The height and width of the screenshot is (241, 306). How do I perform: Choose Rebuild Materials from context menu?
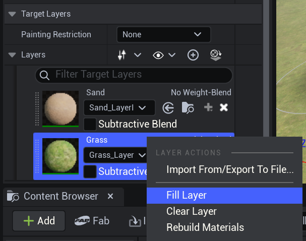[225, 227]
